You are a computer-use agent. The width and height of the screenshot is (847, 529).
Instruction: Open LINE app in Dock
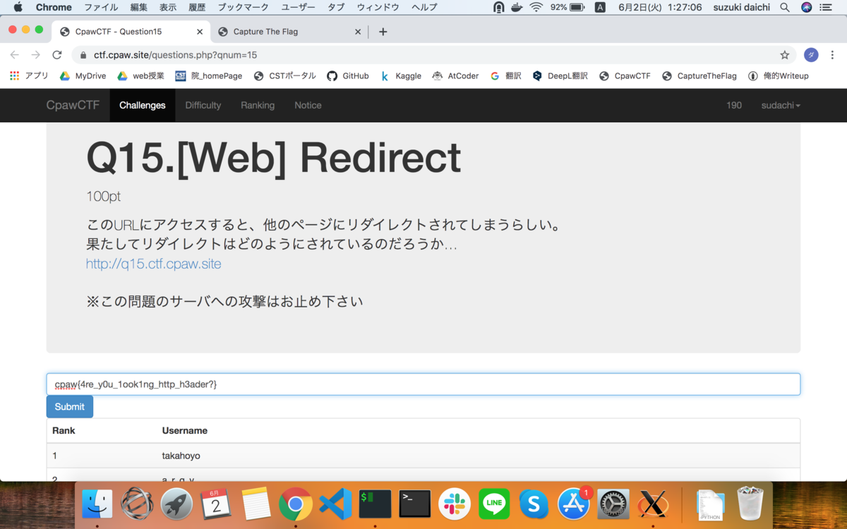[x=494, y=504]
